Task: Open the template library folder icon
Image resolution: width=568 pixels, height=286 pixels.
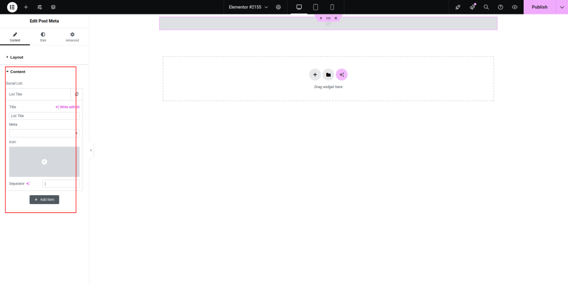Action: pos(328,75)
